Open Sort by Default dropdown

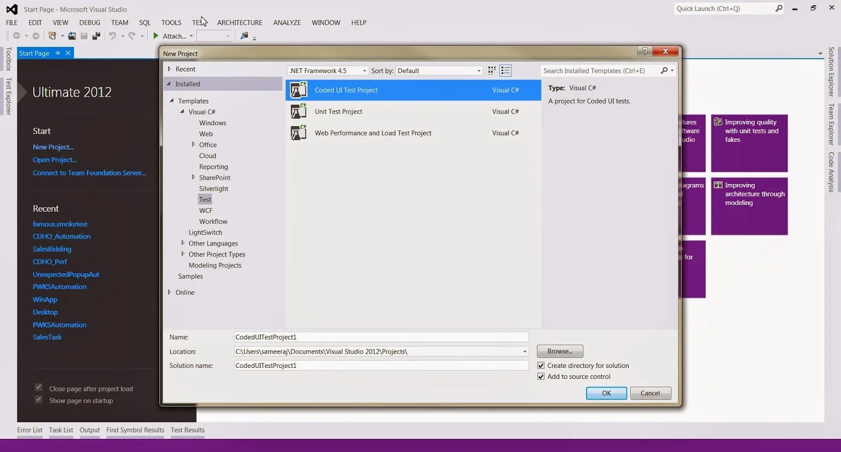(x=439, y=70)
